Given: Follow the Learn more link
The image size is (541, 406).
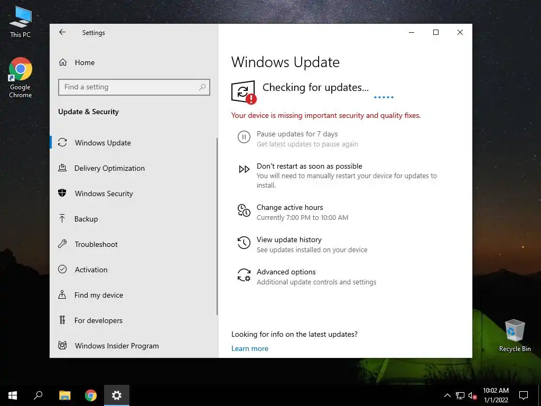Looking at the screenshot, I should (250, 348).
